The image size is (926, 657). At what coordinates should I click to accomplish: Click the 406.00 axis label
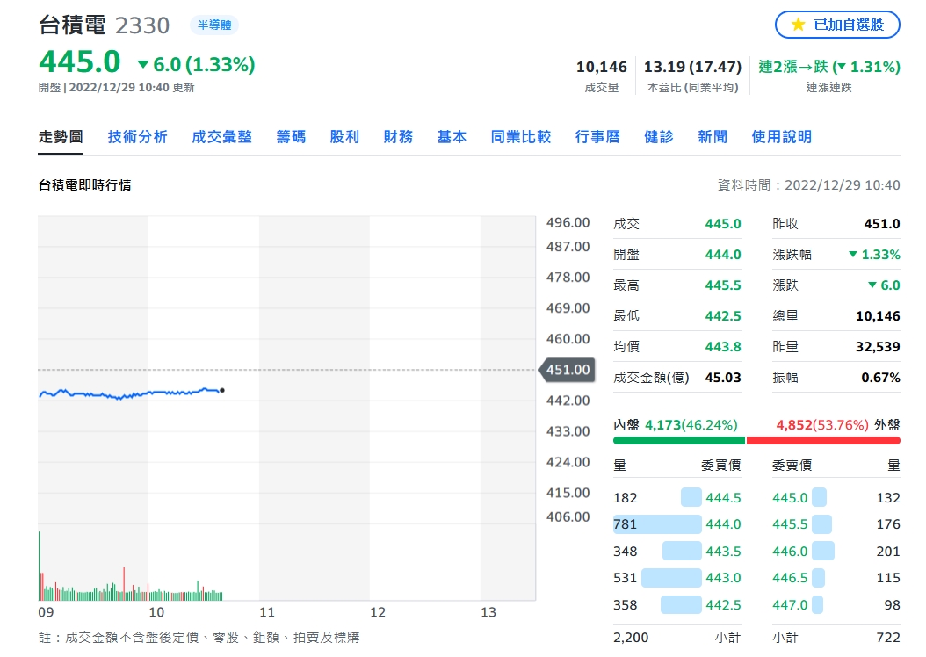pyautogui.click(x=568, y=516)
